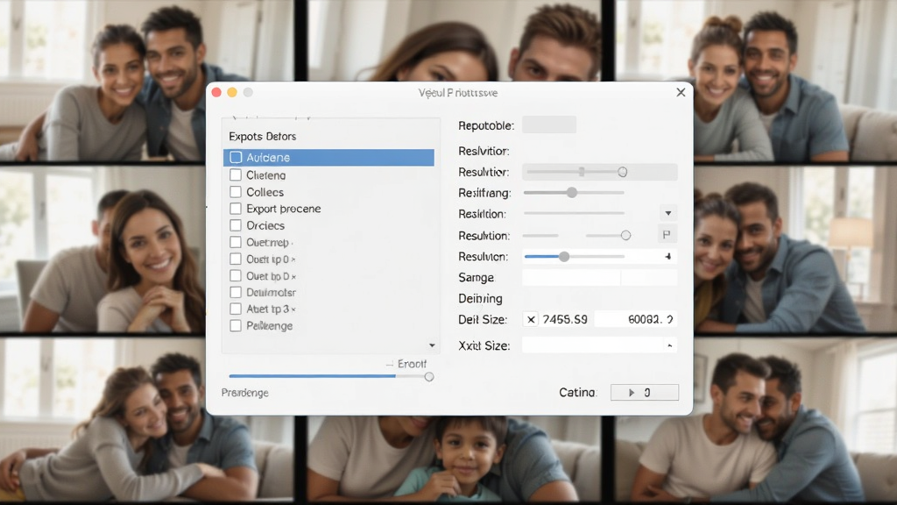Select the Clietenq list row text
897x505 pixels.
[266, 175]
